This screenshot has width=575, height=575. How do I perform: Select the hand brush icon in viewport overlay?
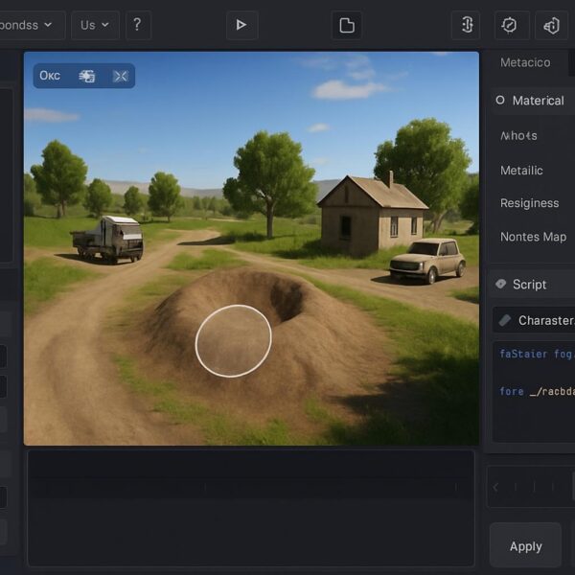coord(87,76)
